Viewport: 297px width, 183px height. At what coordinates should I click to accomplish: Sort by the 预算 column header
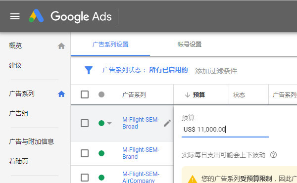pos(198,94)
